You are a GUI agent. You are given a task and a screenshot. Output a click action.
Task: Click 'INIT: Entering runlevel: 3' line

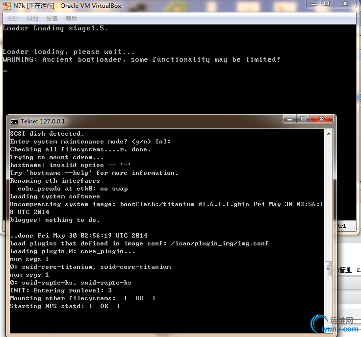tap(61, 290)
